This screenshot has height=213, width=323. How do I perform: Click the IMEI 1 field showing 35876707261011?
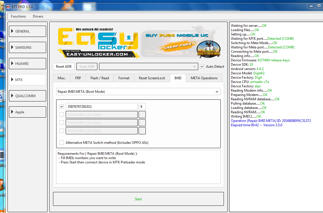(x=101, y=107)
